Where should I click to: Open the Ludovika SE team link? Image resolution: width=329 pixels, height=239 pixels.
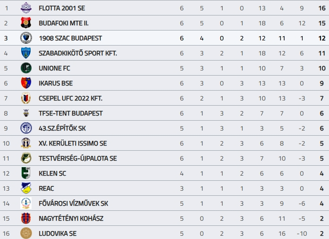pyautogui.click(x=57, y=233)
